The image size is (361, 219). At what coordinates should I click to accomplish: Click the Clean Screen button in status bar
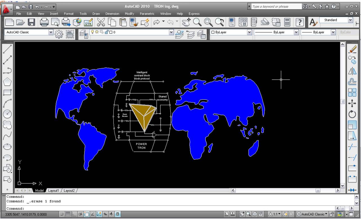click(351, 214)
